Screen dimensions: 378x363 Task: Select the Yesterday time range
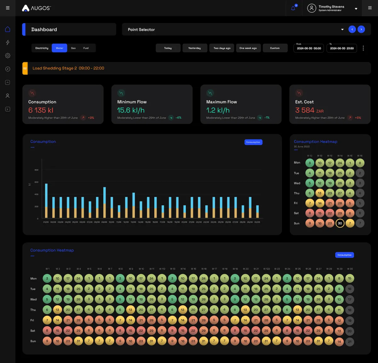pos(195,48)
